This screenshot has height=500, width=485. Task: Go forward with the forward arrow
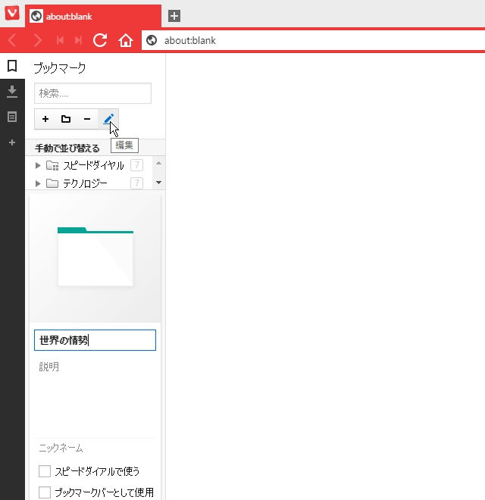pos(38,40)
